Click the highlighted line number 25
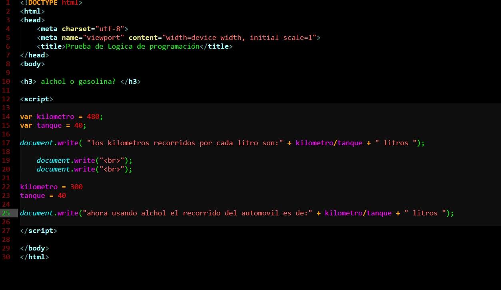Viewport: 501px width, 290px height. (x=6, y=213)
